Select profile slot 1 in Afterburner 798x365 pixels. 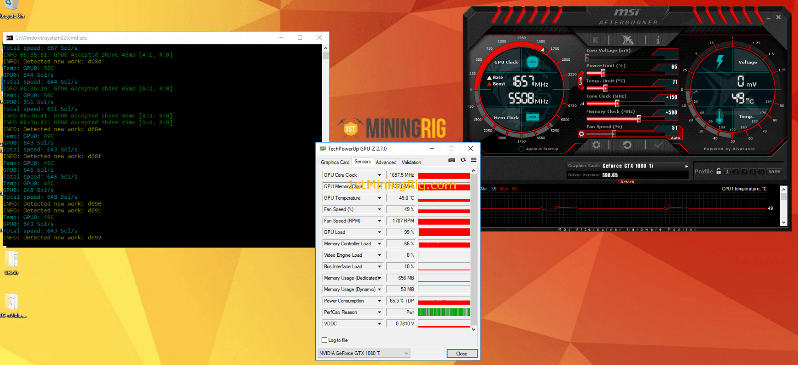point(727,171)
